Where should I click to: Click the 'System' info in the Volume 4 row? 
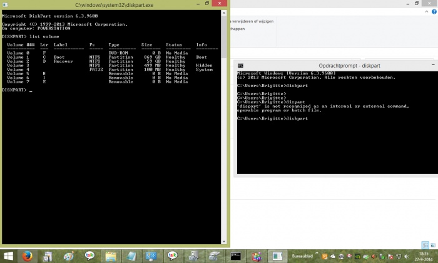click(204, 70)
